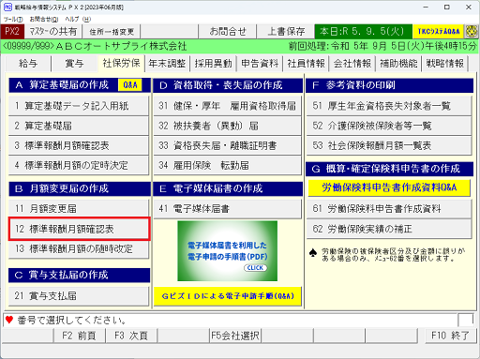
Task: Select 33 資格喪失届・離職証明書
Action: 227,145
